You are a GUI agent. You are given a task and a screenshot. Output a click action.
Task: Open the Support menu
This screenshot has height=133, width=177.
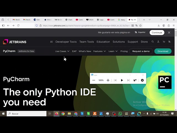click(133, 42)
